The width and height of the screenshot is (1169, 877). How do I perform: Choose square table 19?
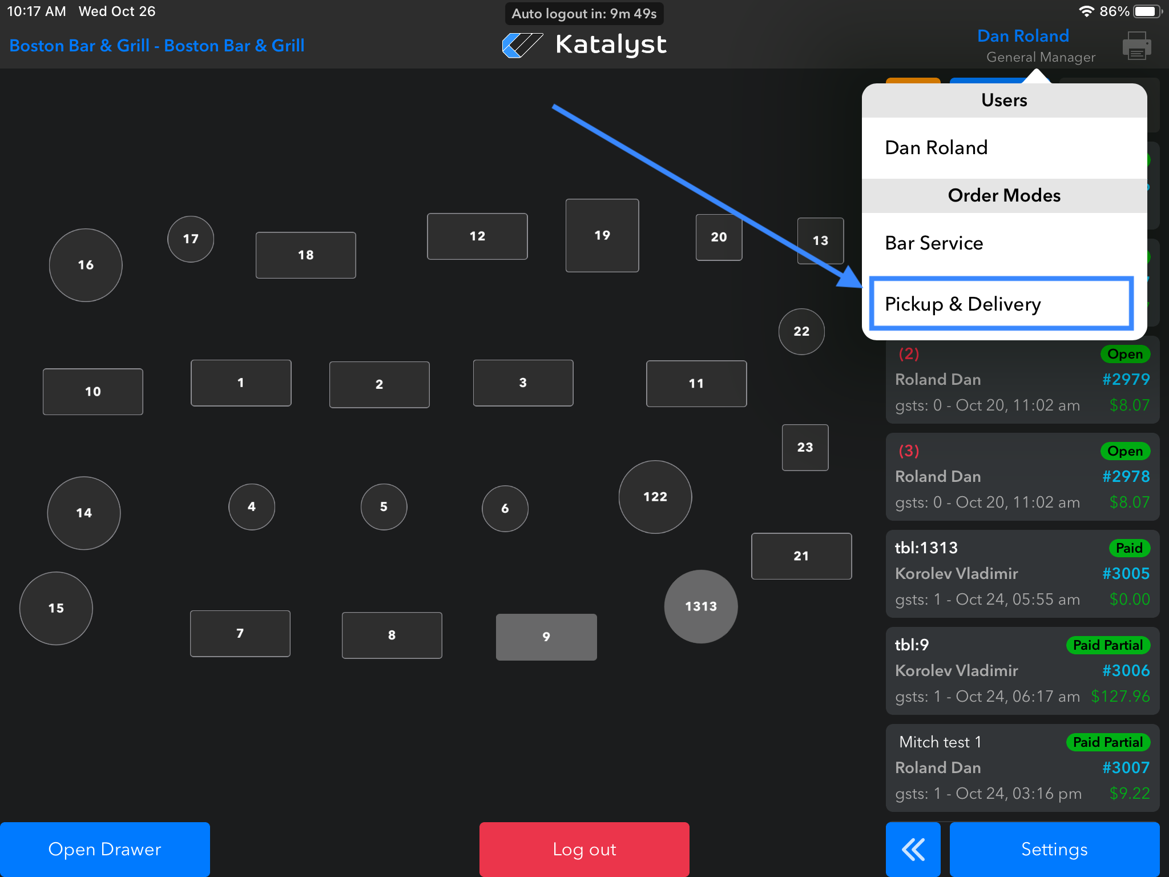coord(602,235)
